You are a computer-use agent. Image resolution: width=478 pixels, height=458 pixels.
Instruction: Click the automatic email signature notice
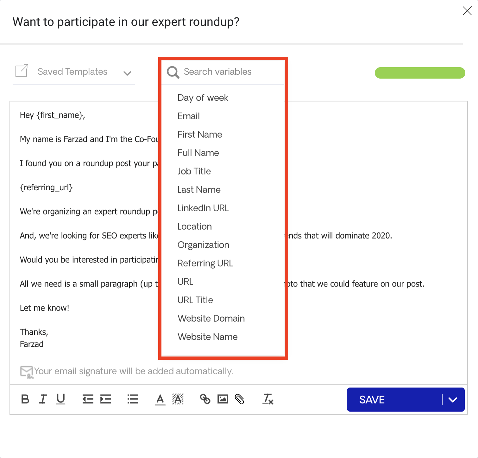coord(134,371)
